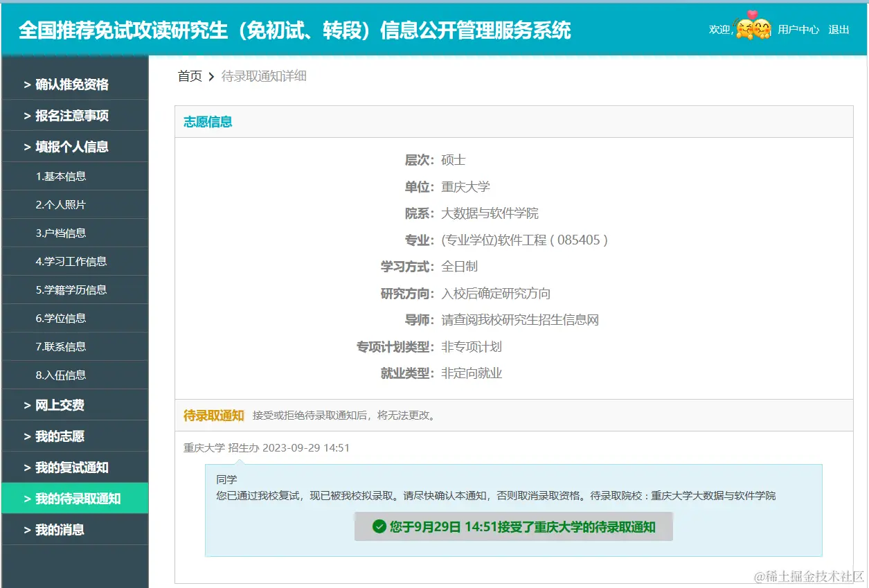Viewport: 869px width, 588px height.
Task: Click the 您已通过我校复试 notice message text
Action: 496,496
